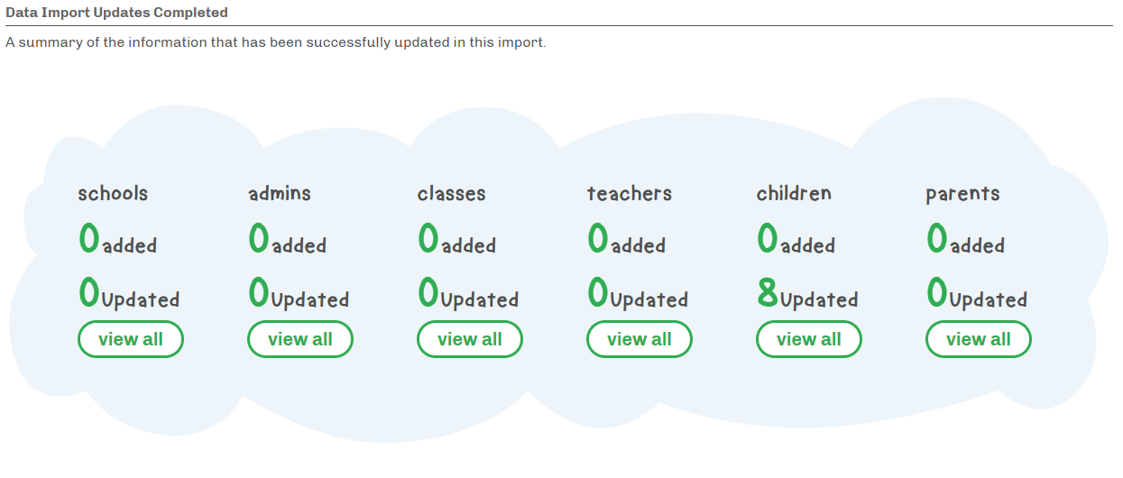Click the import summary description text
1123x478 pixels.
pos(275,42)
